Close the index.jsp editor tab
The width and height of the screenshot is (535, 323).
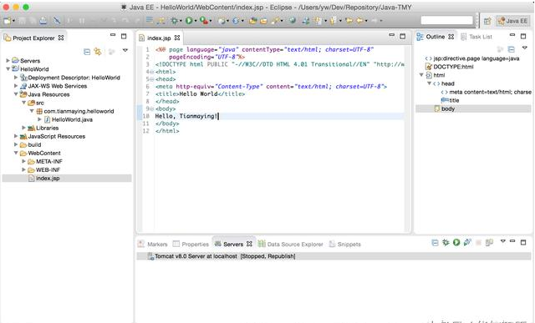(x=177, y=38)
